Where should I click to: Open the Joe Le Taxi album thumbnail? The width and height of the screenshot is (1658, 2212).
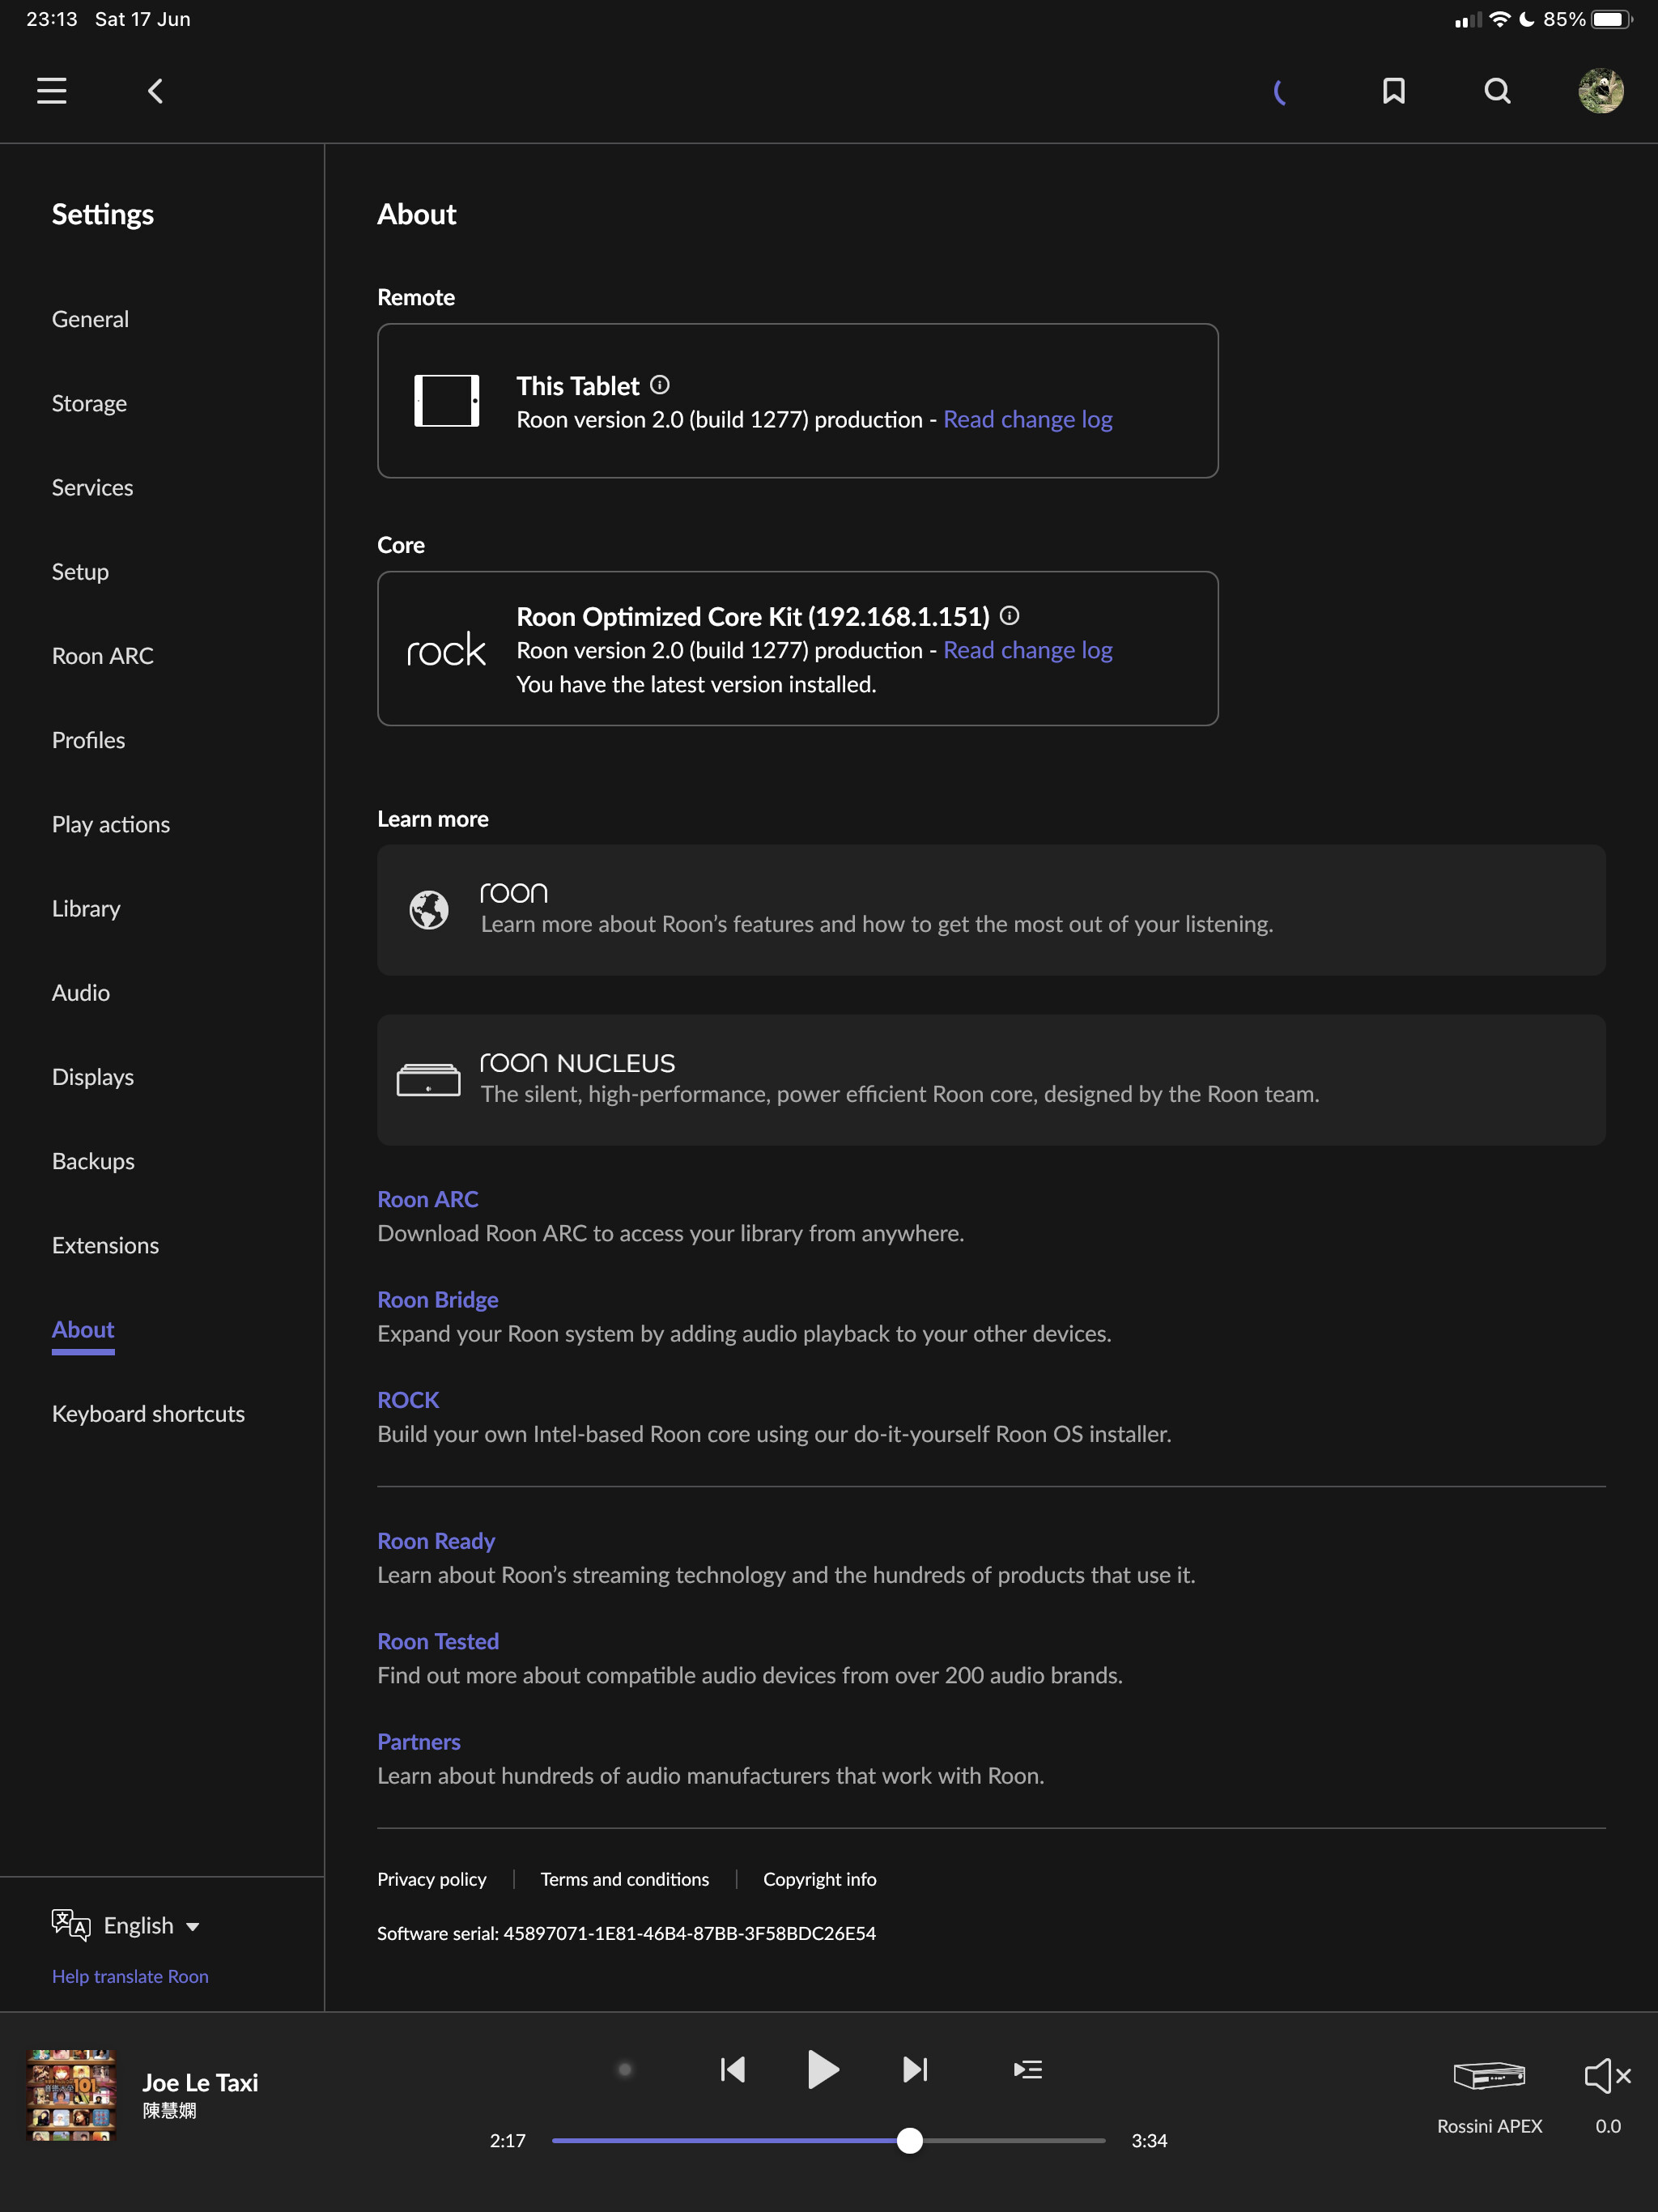pos(71,2094)
